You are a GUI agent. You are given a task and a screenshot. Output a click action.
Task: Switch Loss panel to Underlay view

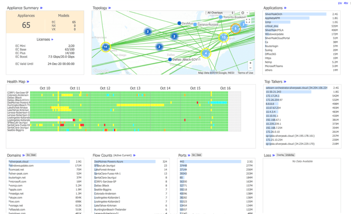(290, 155)
